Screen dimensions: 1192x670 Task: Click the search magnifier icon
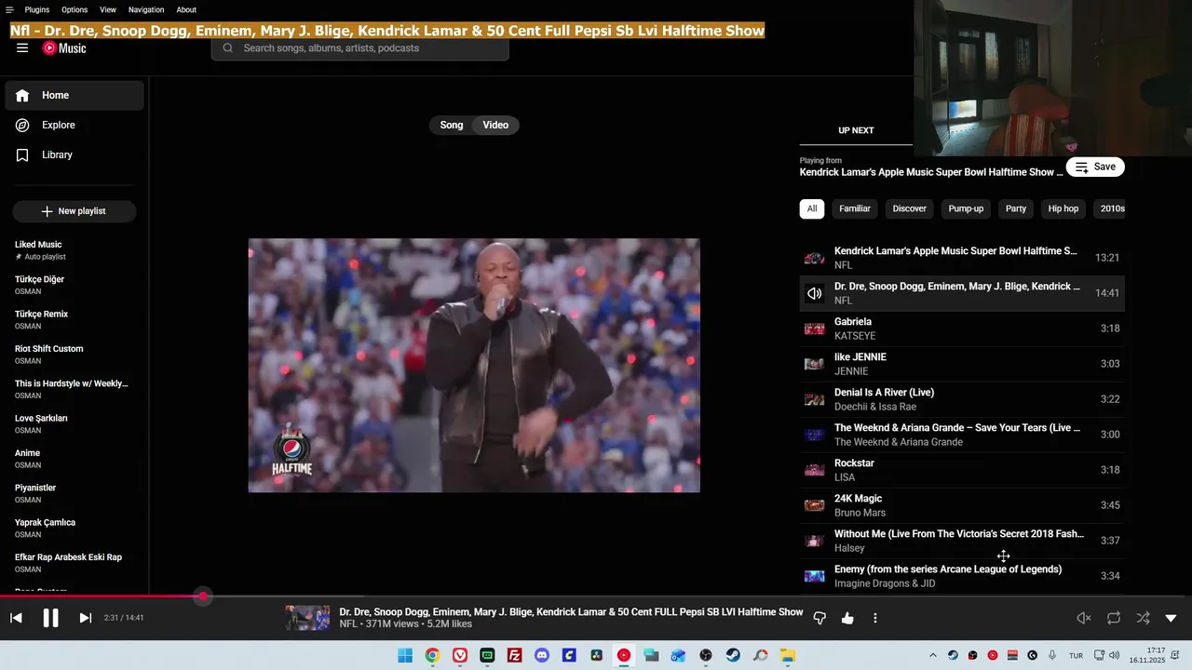click(227, 48)
